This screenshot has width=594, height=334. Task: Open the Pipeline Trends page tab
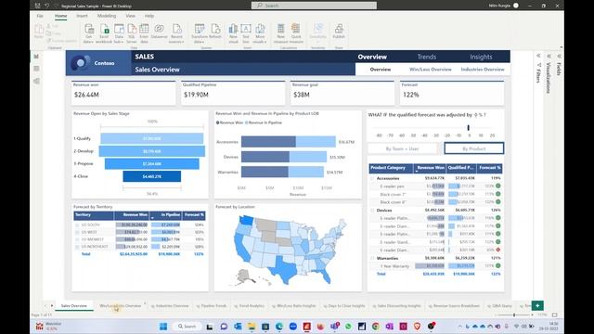(212, 305)
